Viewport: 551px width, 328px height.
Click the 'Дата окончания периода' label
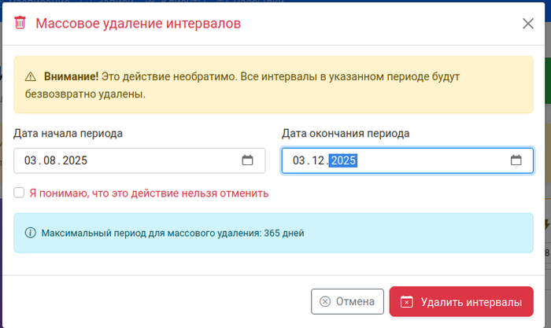346,134
